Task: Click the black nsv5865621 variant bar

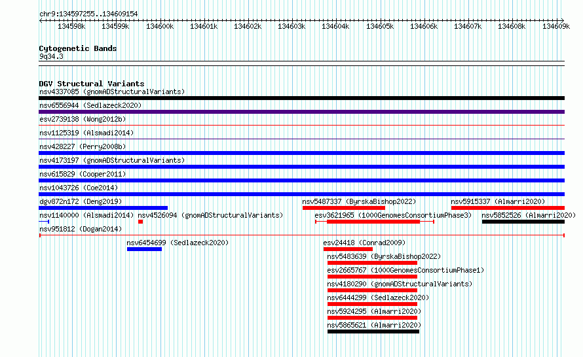Action: 373,331
